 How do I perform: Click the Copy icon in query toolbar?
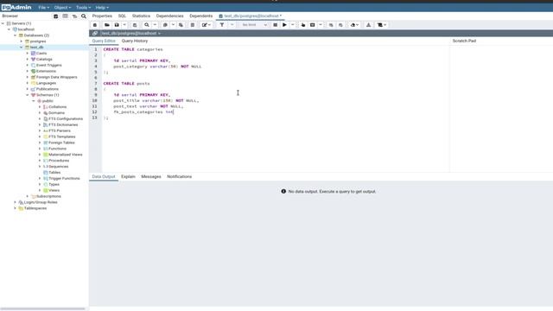pyautogui.click(x=165, y=25)
